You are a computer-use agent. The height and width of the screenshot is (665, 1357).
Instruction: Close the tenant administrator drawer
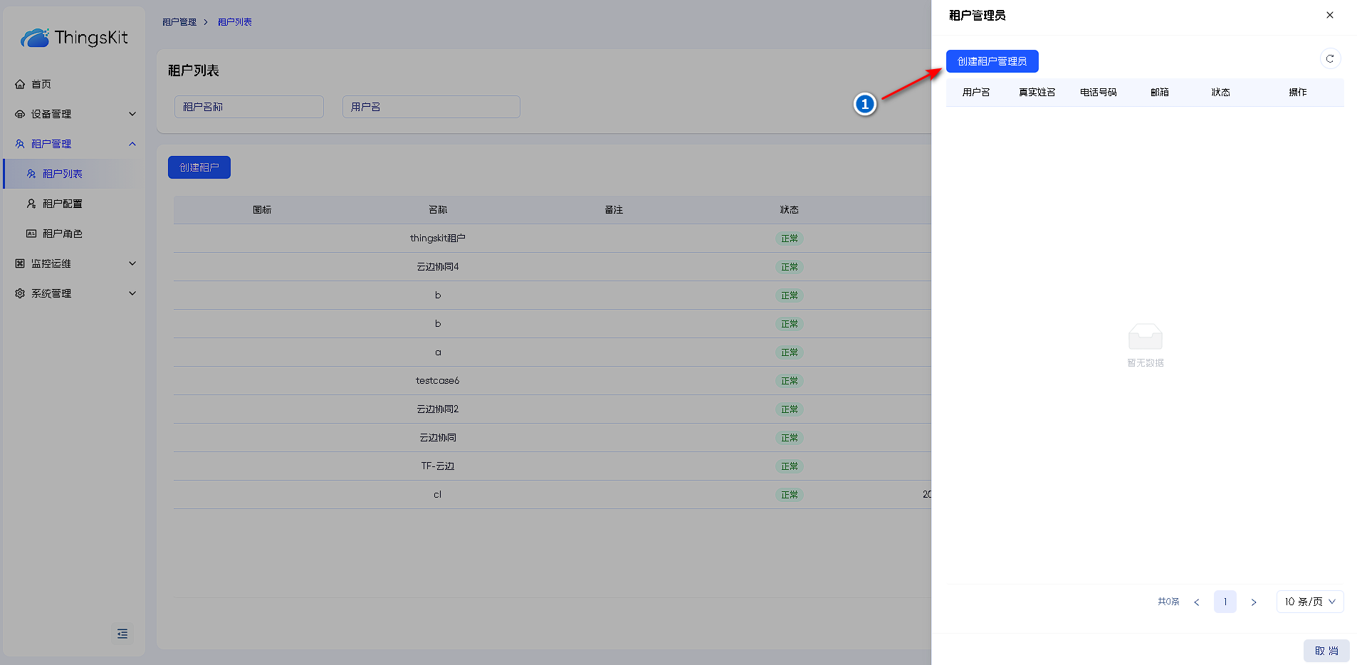1329,15
